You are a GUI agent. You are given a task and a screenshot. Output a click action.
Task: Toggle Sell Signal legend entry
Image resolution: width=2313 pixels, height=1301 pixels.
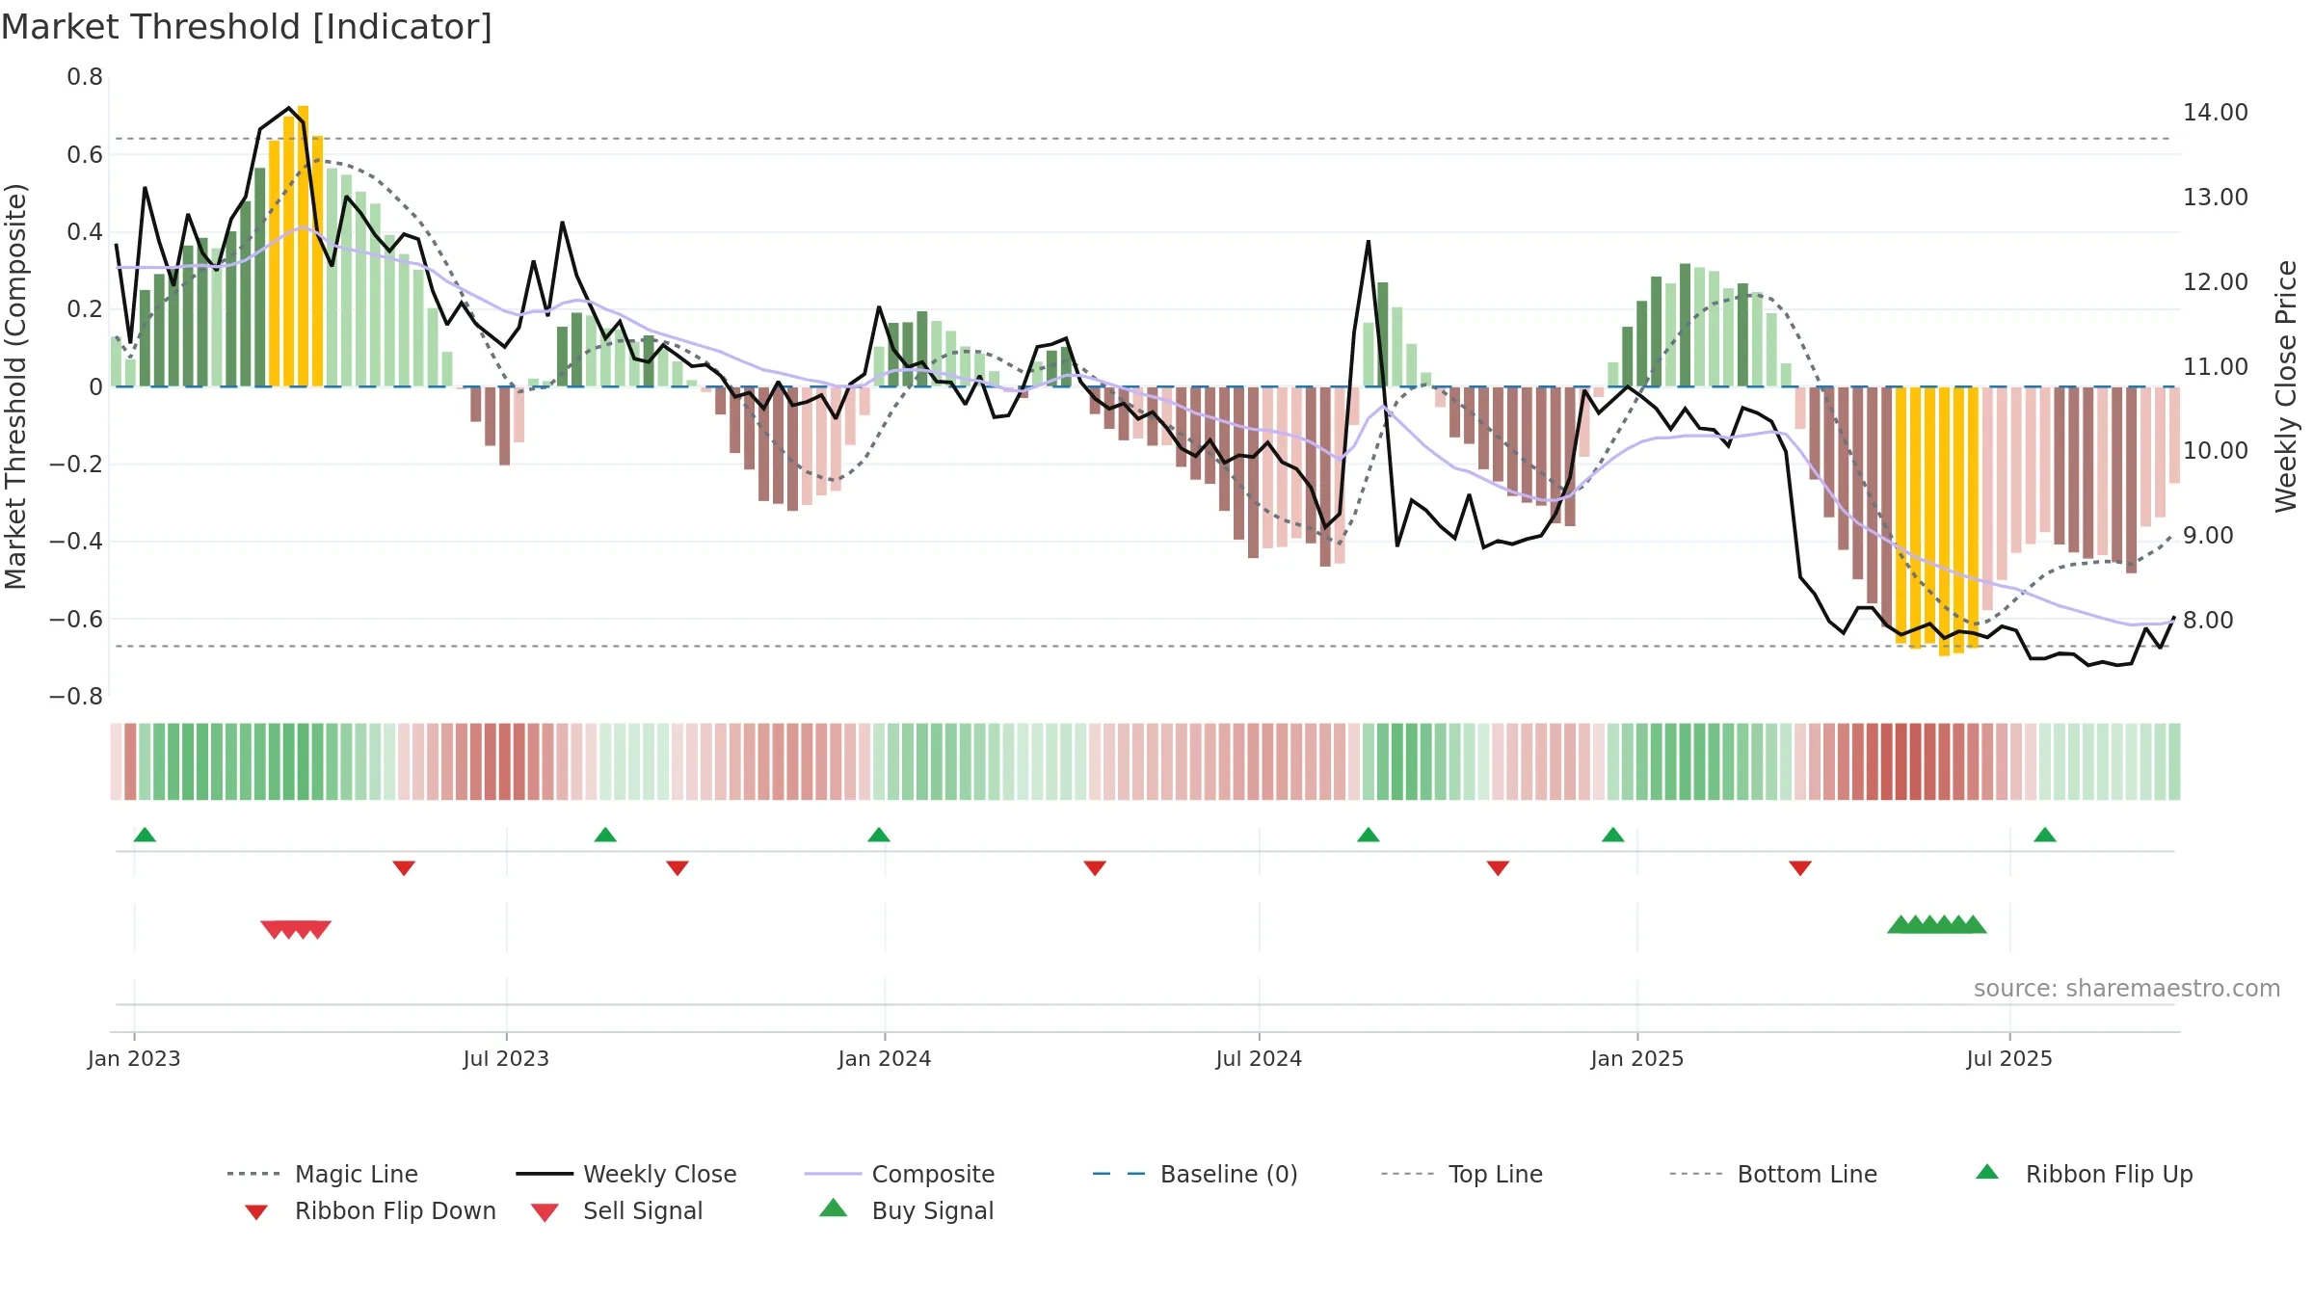coord(617,1210)
